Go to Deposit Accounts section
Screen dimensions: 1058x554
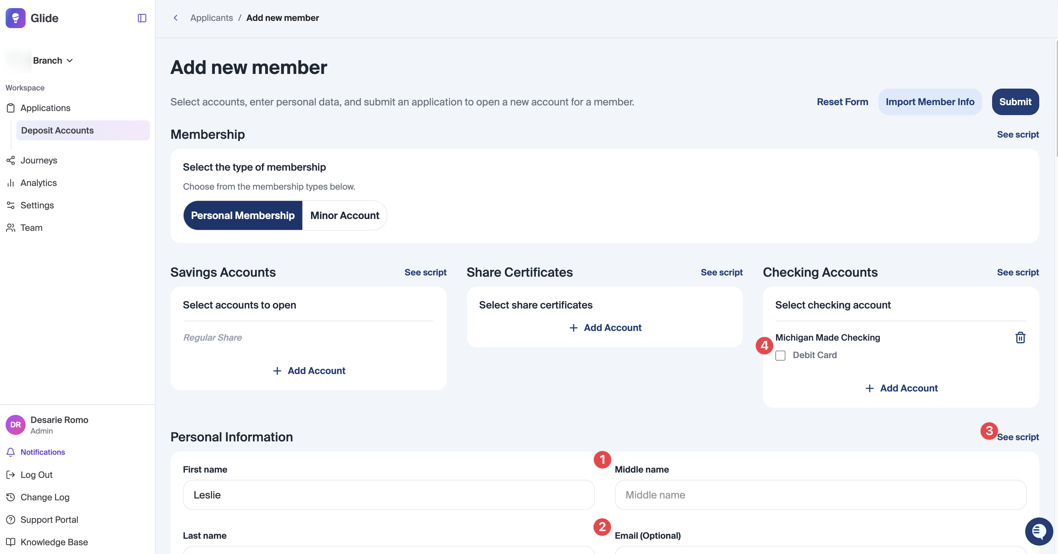coord(57,130)
